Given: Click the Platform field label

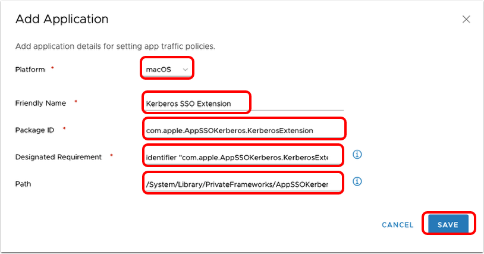Looking at the screenshot, I should (30, 70).
